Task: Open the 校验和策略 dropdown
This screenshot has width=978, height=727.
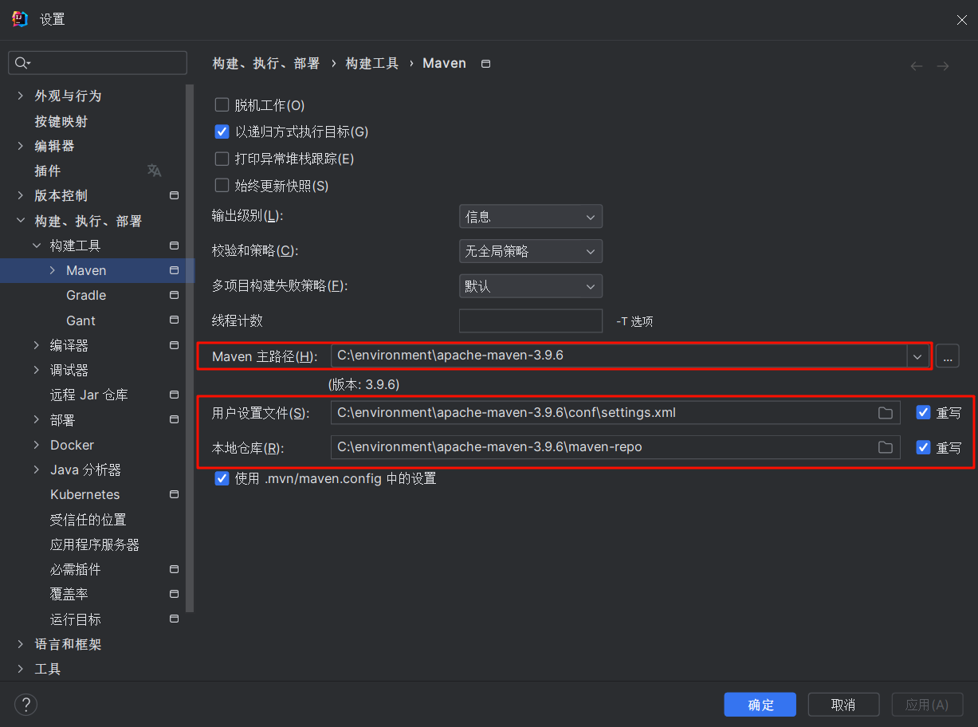Action: coord(531,251)
